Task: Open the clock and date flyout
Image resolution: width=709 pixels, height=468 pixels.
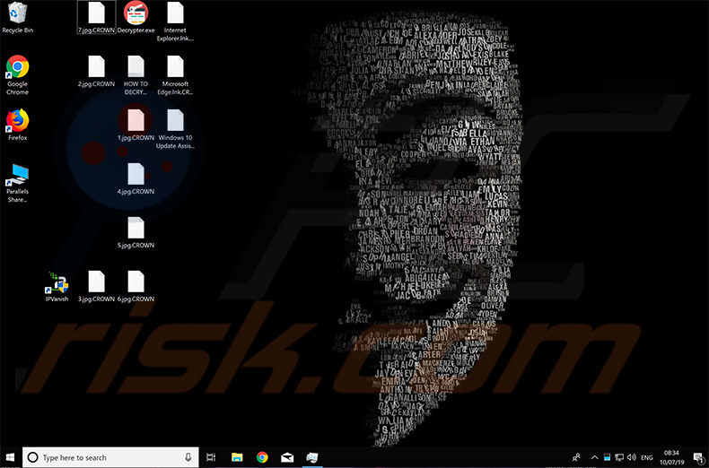Action: pyautogui.click(x=671, y=457)
